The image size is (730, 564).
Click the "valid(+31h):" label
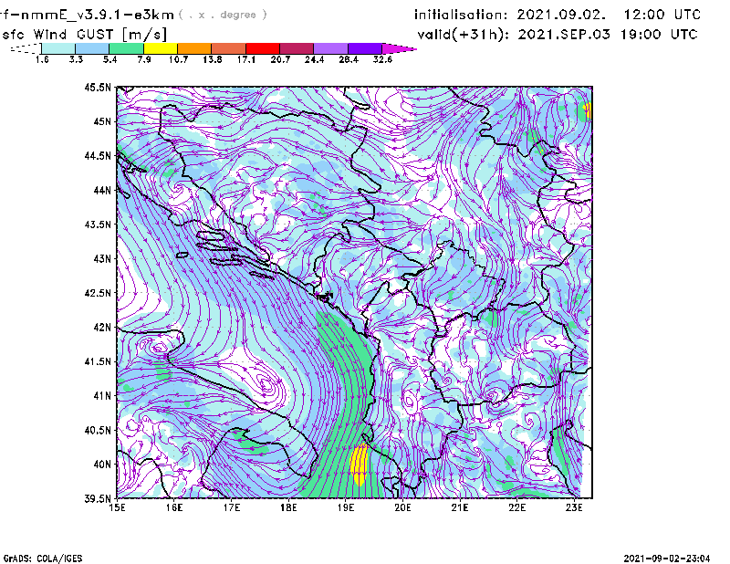464,35
